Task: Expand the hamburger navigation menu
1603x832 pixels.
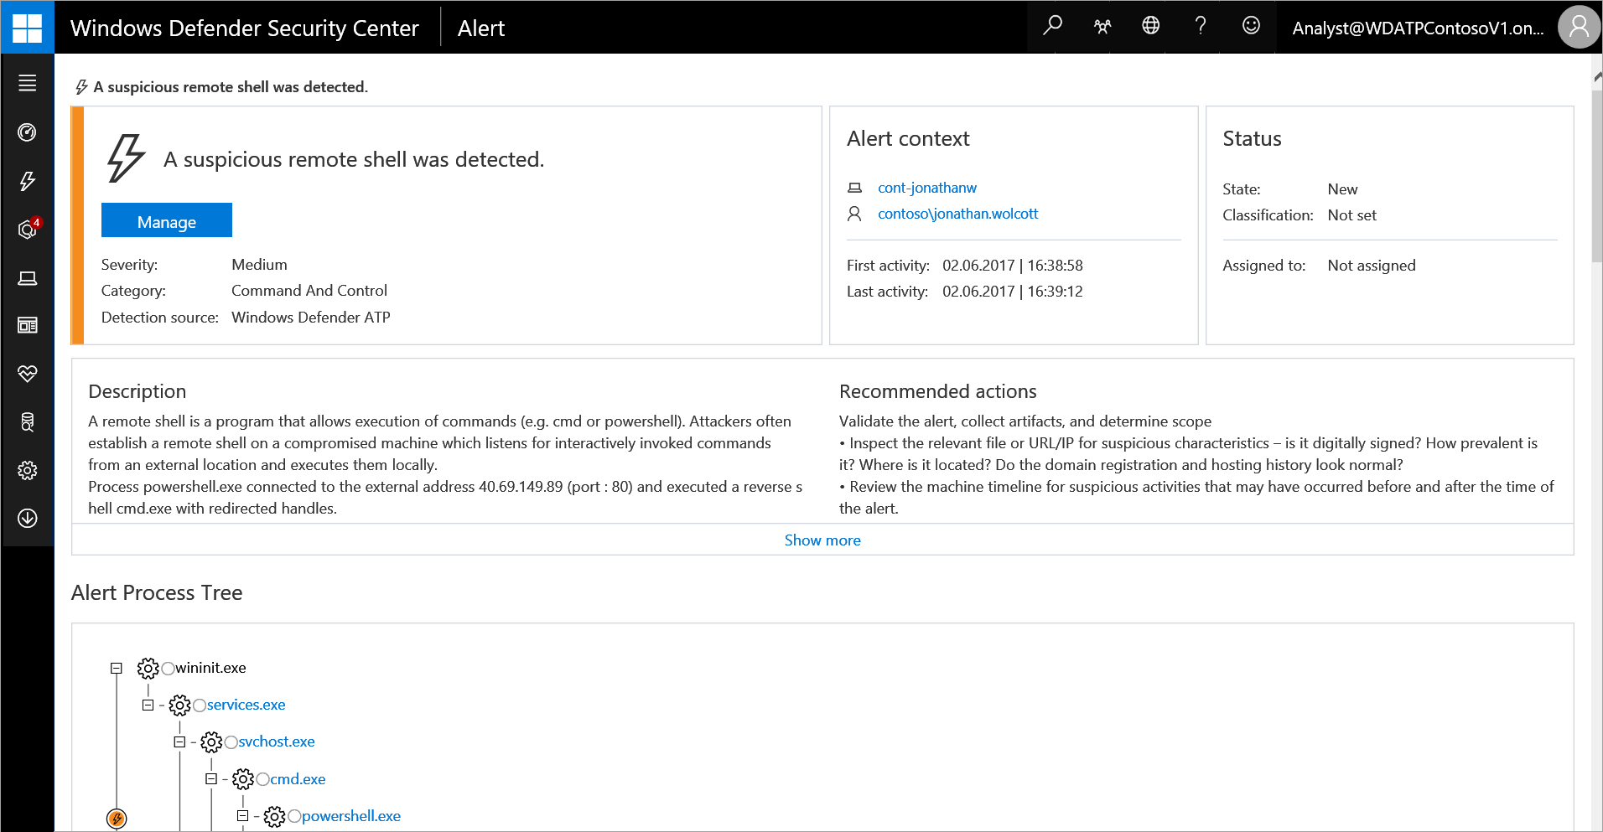Action: point(27,83)
